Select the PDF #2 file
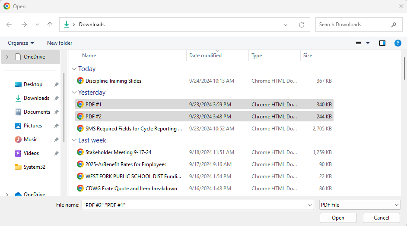407x226 pixels. [204, 116]
